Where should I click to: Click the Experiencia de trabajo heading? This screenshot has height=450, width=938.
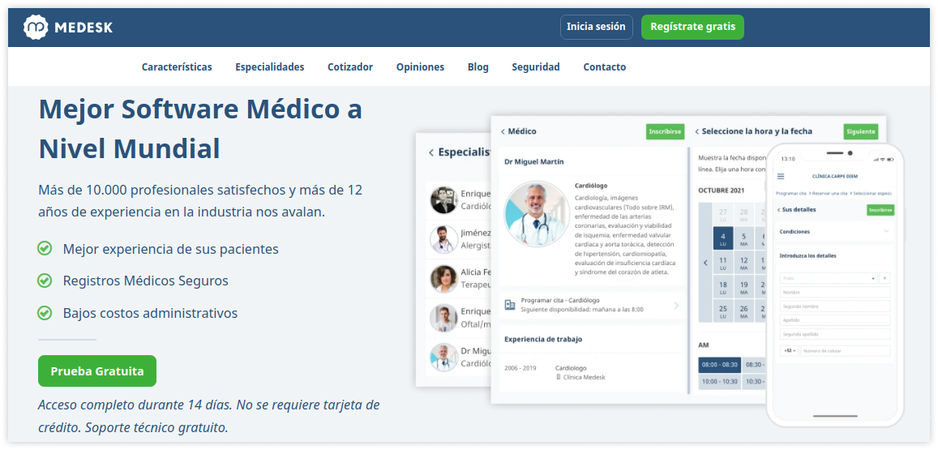pyautogui.click(x=543, y=339)
